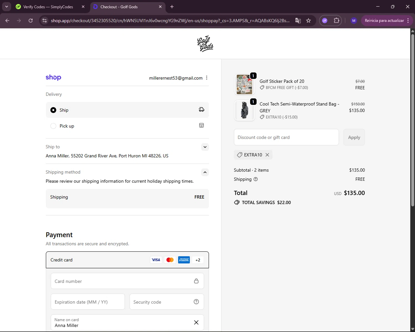Image resolution: width=415 pixels, height=332 pixels.
Task: Open the Stand Bag product thumbnail
Action: (245, 110)
